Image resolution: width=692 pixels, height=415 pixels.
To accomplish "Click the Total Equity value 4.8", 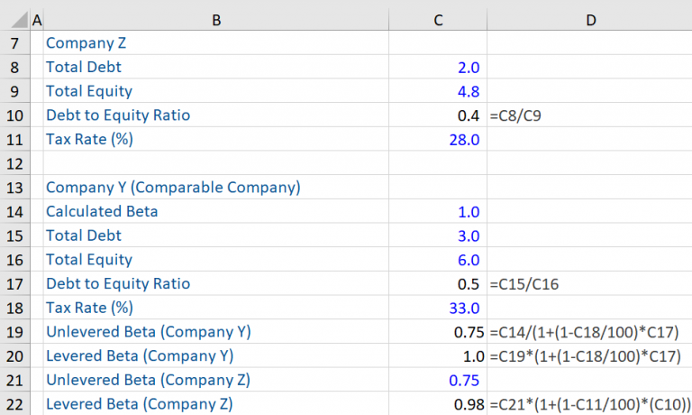I will (469, 91).
